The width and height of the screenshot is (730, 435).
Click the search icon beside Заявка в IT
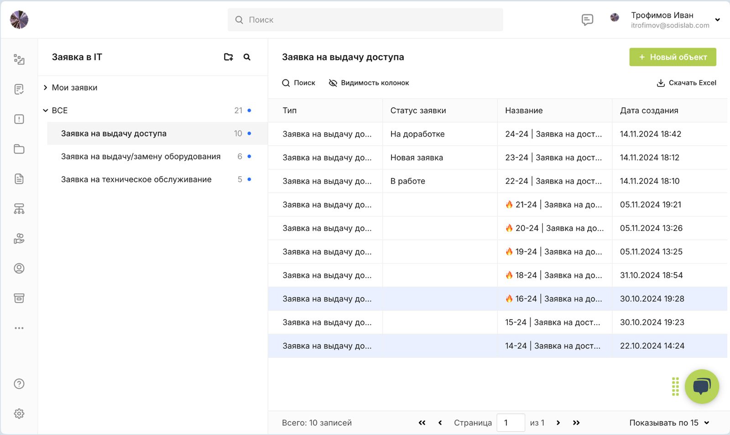click(x=247, y=57)
